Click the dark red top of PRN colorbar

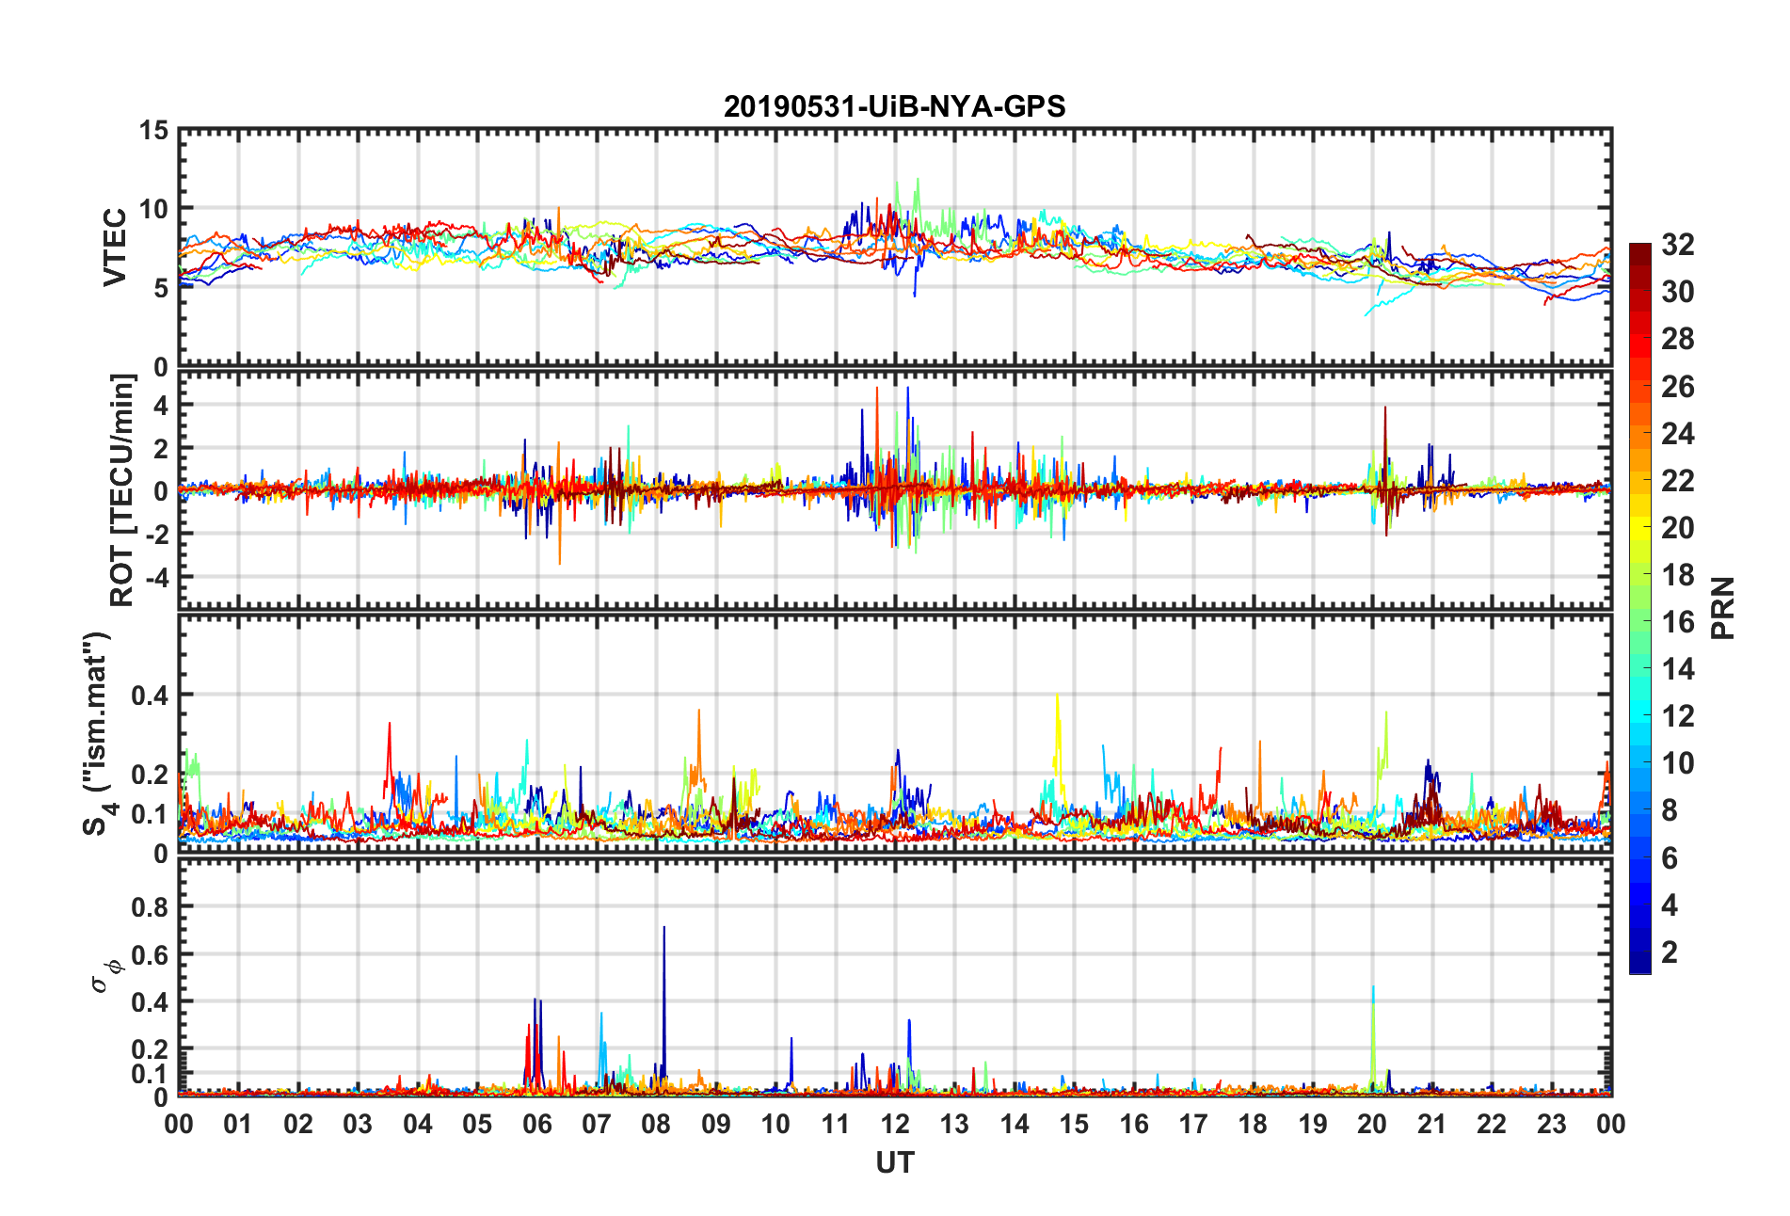pyautogui.click(x=1640, y=254)
